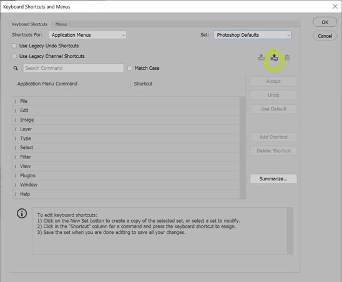This screenshot has height=282, width=342.
Task: Click the info icon beside instructions
Action: pos(22,213)
